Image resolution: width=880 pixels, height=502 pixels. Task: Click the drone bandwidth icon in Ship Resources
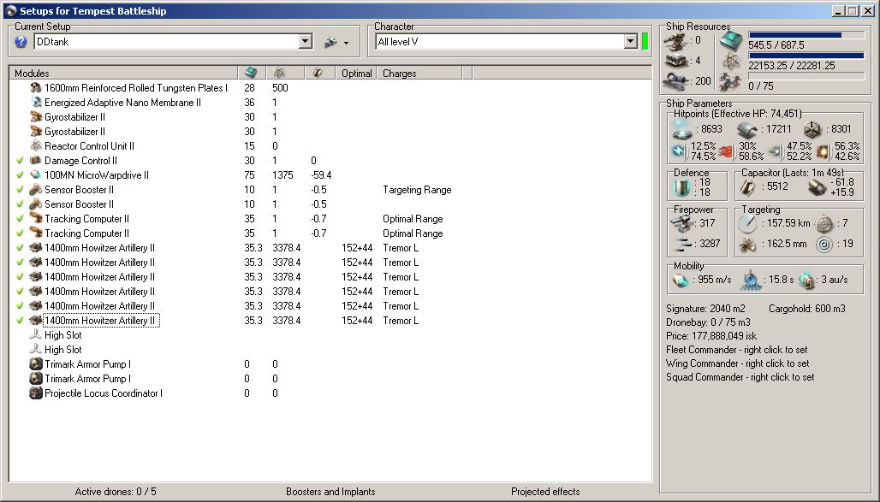(x=731, y=82)
